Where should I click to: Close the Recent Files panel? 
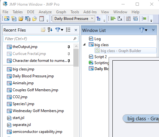[76, 30]
